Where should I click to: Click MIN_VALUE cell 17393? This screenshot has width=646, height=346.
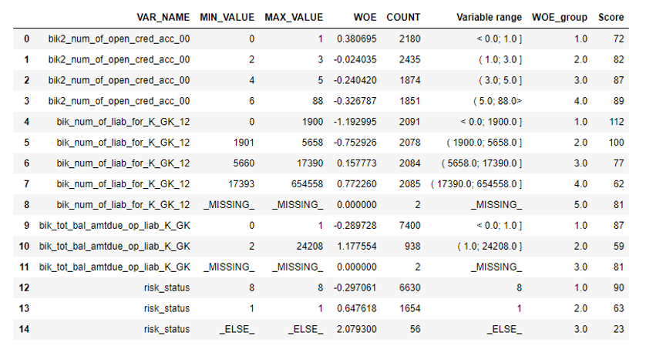point(241,183)
